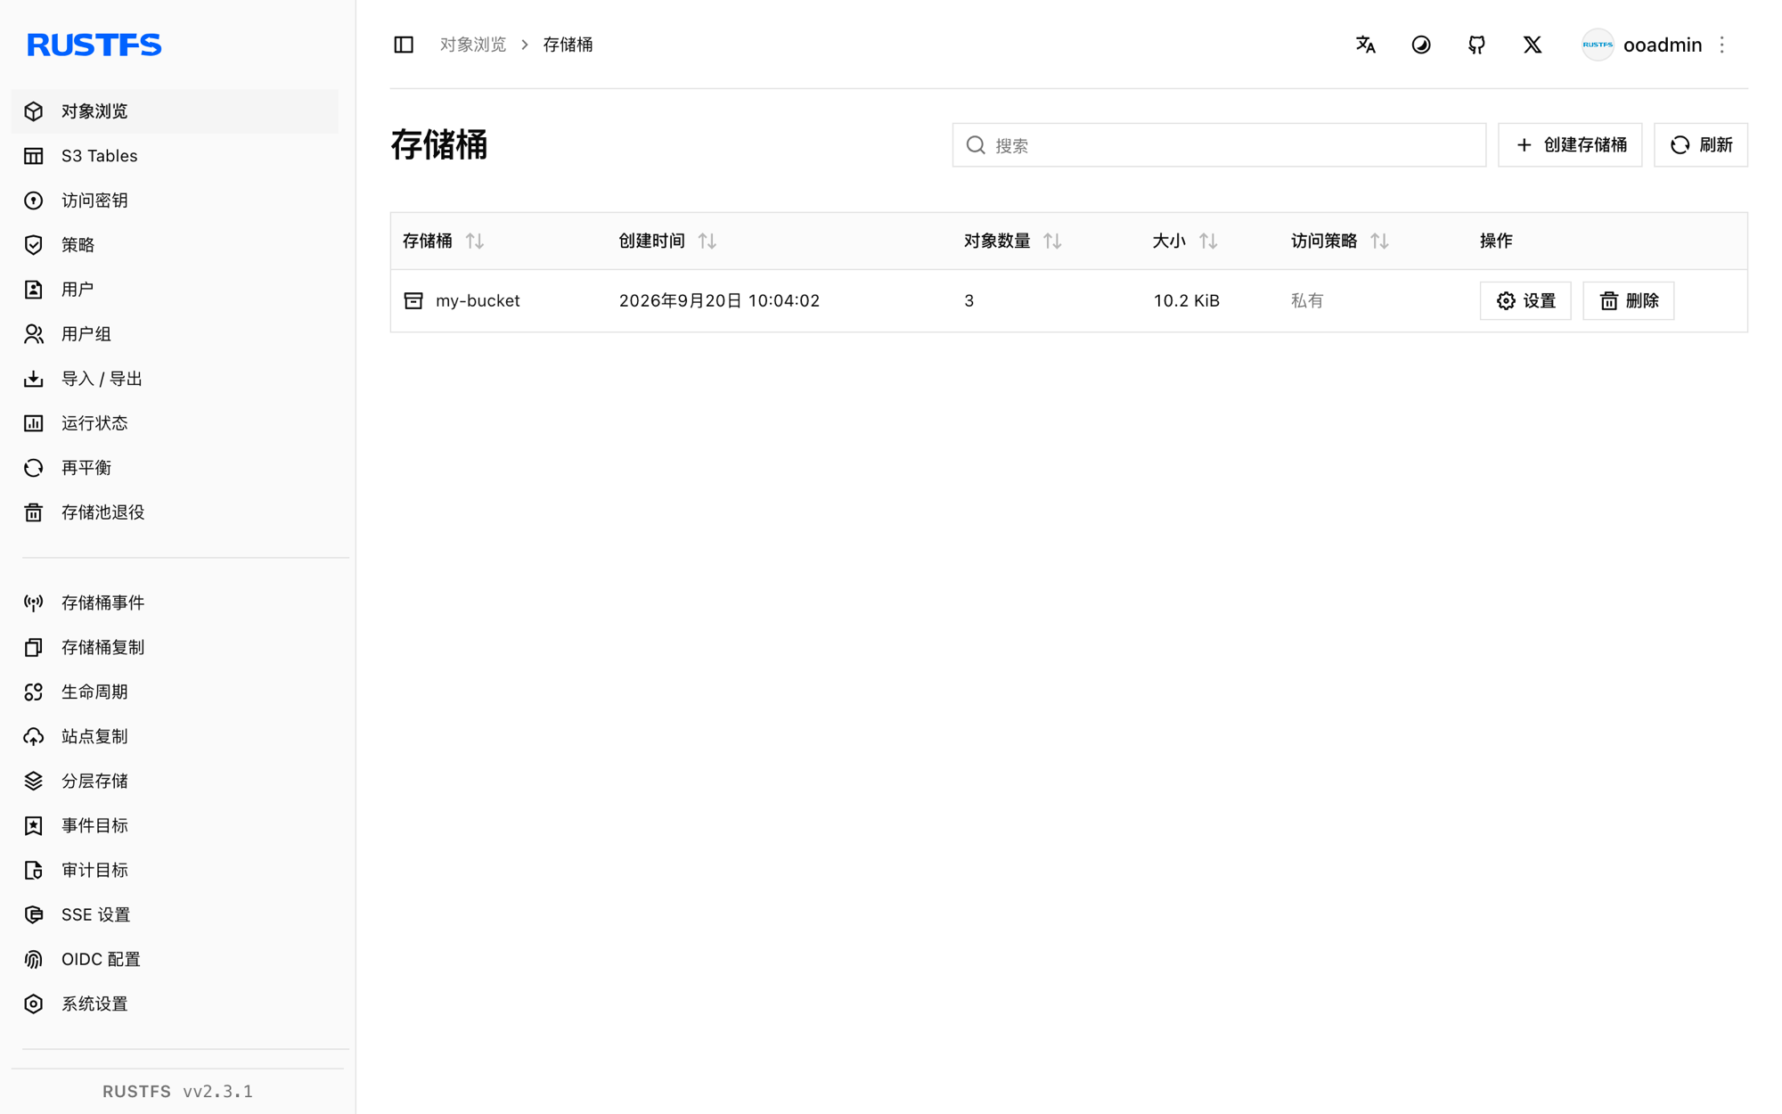Open 访问密钥 sidebar item
This screenshot has height=1114, width=1782.
click(x=175, y=201)
